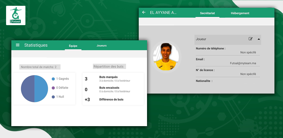Click the 1 Gagnés legend text

62,79
